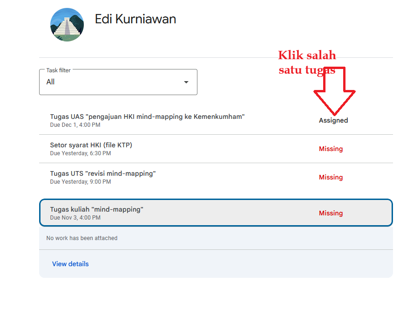Click the View details link
Screen dimensions: 420x310
(x=70, y=264)
